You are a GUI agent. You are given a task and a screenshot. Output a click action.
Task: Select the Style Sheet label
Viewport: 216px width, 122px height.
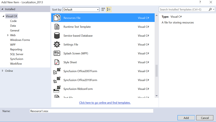coord(70,62)
